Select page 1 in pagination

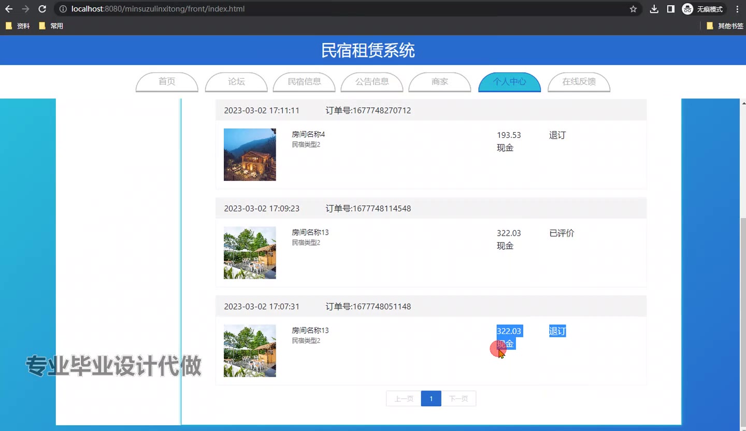pos(431,398)
